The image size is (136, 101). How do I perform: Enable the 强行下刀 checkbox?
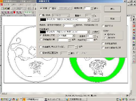pos(103,26)
